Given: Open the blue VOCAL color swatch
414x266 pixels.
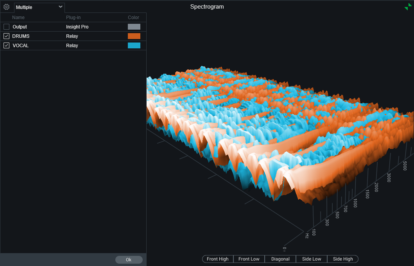Looking at the screenshot, I should coord(134,45).
